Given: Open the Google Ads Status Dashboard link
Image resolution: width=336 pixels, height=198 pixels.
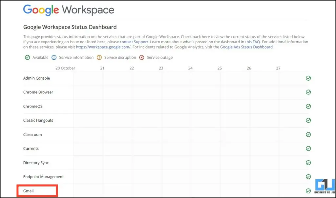Looking at the screenshot, I should click(246, 47).
